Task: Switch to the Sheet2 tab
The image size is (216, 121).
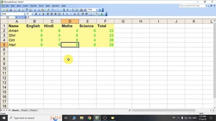Action: pos(24,110)
